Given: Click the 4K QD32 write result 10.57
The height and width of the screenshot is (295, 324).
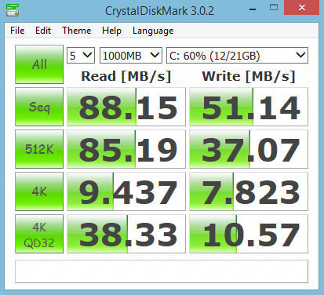Looking at the screenshot, I should coord(249,234).
